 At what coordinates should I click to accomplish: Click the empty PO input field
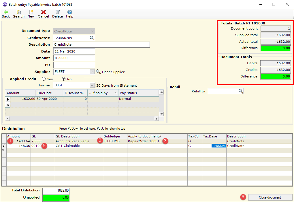coord(74,65)
